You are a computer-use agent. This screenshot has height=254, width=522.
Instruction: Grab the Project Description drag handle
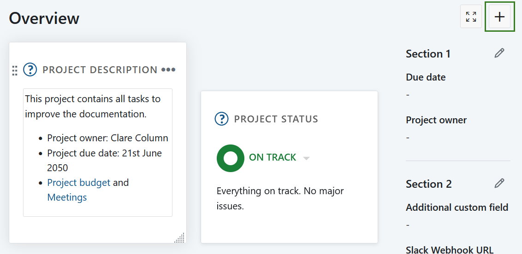point(15,70)
